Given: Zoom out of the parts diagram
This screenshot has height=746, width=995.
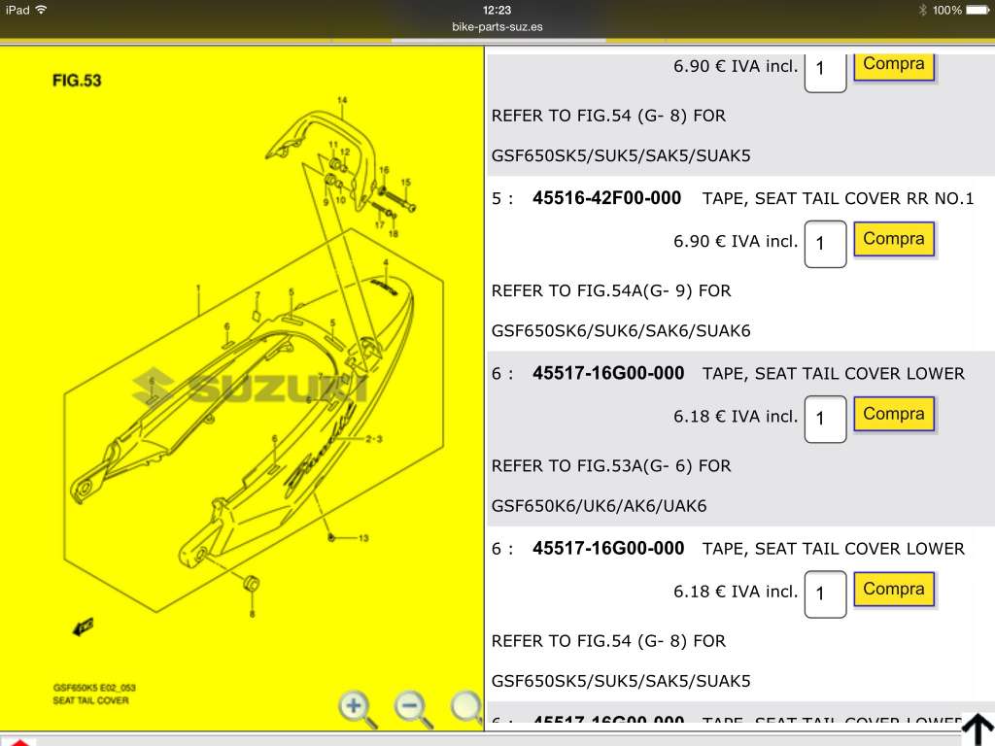Looking at the screenshot, I should pyautogui.click(x=413, y=709).
